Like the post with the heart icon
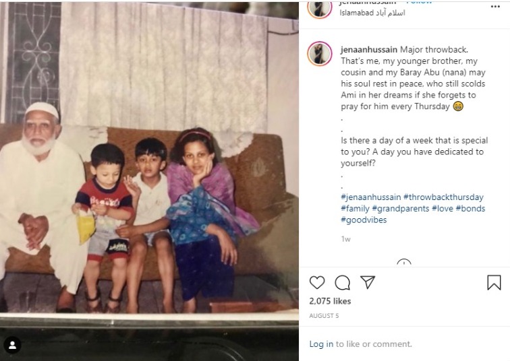 point(317,282)
